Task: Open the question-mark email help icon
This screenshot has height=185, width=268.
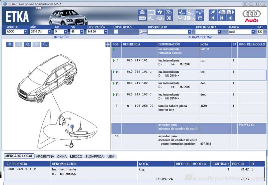Action: point(169,12)
